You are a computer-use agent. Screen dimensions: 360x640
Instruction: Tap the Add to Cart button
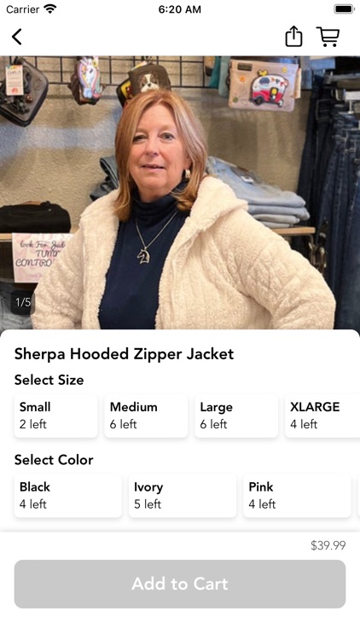point(180,584)
